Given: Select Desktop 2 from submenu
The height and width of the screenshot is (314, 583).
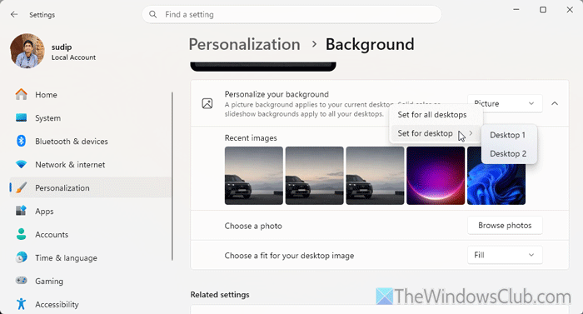Looking at the screenshot, I should coord(509,153).
